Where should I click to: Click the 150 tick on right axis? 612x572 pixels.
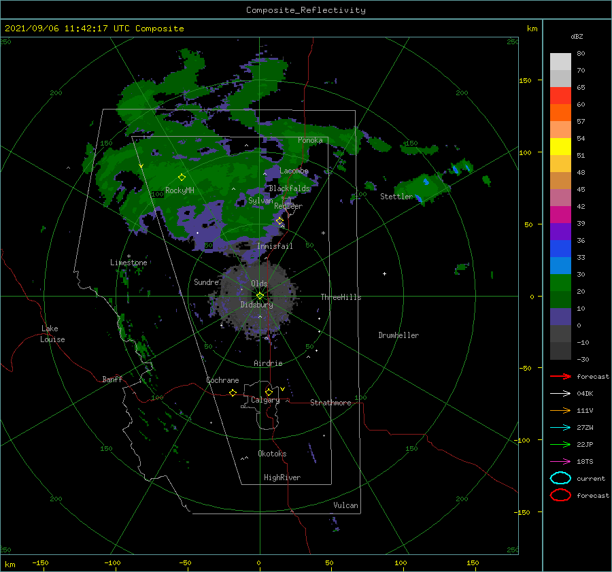(525, 80)
